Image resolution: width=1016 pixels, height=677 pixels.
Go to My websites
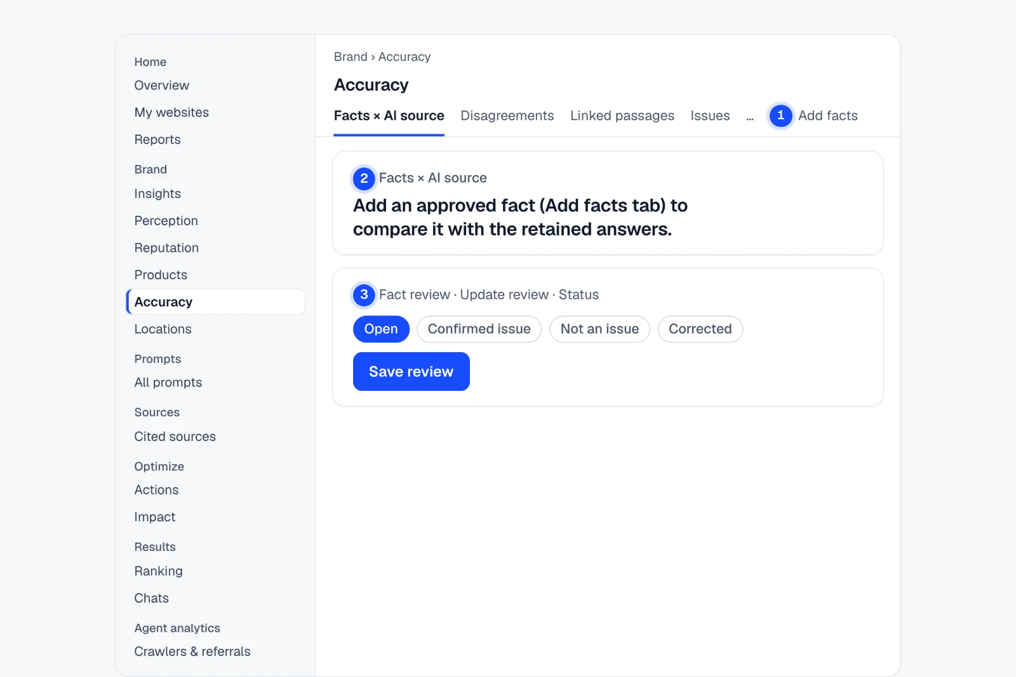click(x=171, y=112)
